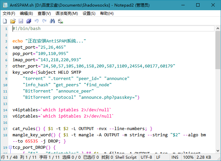Click the Open file folder icon
The image size is (221, 161).
(x=13, y=21)
